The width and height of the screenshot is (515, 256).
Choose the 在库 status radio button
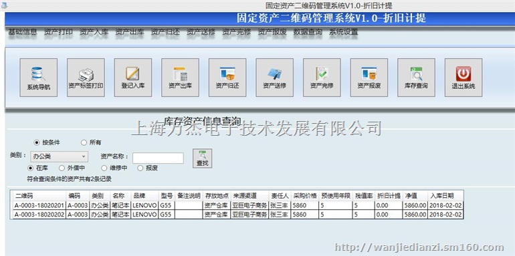click(x=31, y=168)
